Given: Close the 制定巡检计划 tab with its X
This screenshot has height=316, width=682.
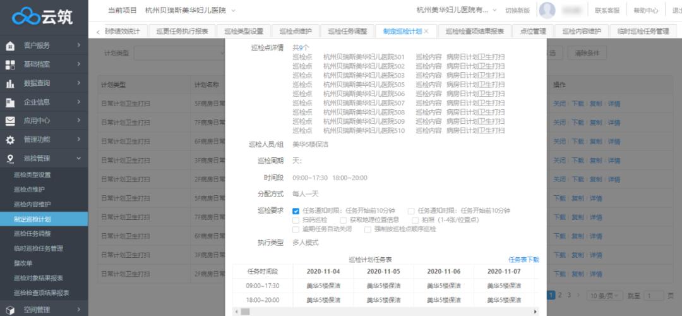Looking at the screenshot, I should tap(426, 32).
